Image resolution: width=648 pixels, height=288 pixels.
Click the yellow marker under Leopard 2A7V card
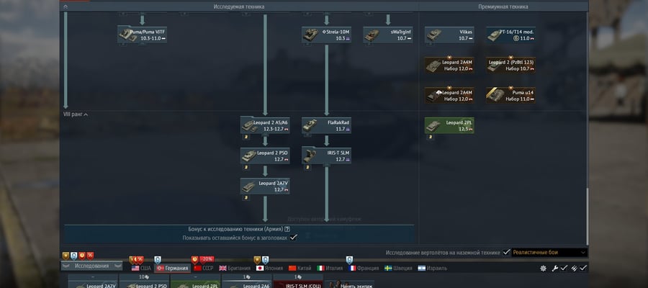tap(246, 197)
